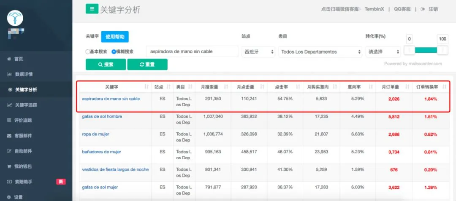Sort by 月订单量 column arrows
Screen dimensions: 456x201
point(407,87)
